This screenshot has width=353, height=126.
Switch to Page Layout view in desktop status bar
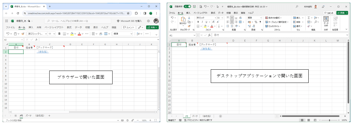[308, 120]
